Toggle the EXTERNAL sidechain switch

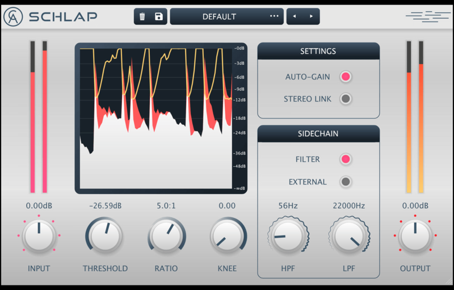point(346,182)
